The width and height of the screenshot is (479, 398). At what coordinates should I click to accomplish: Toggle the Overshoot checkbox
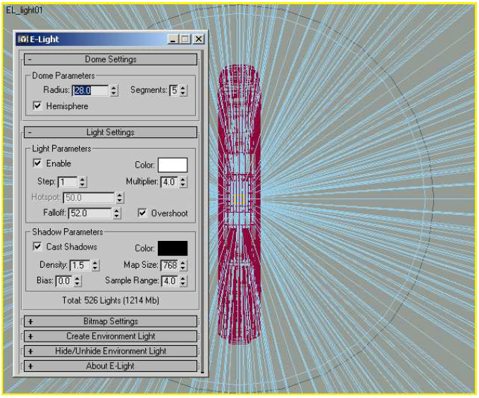coord(142,213)
